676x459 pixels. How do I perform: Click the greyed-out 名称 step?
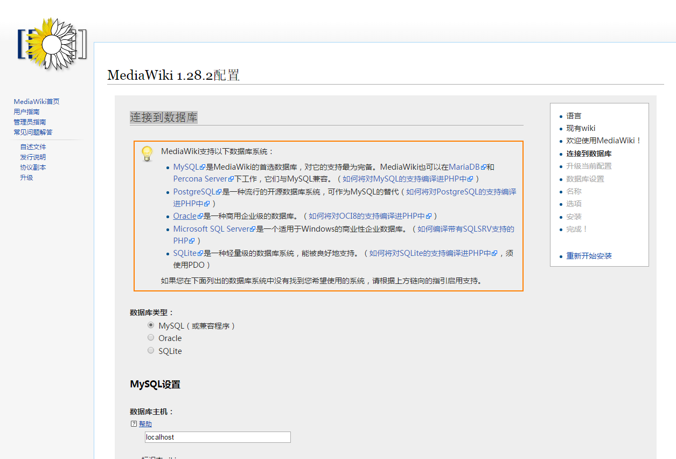click(x=574, y=191)
